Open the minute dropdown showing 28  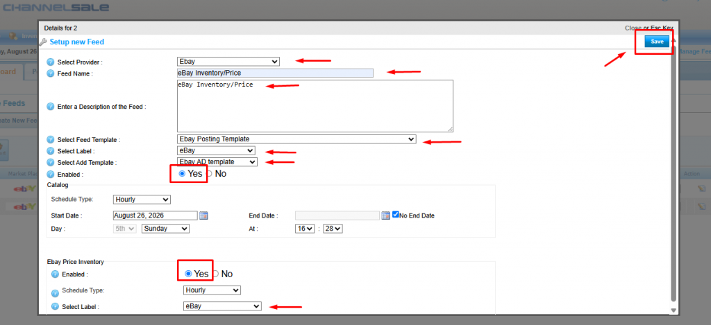[333, 229]
